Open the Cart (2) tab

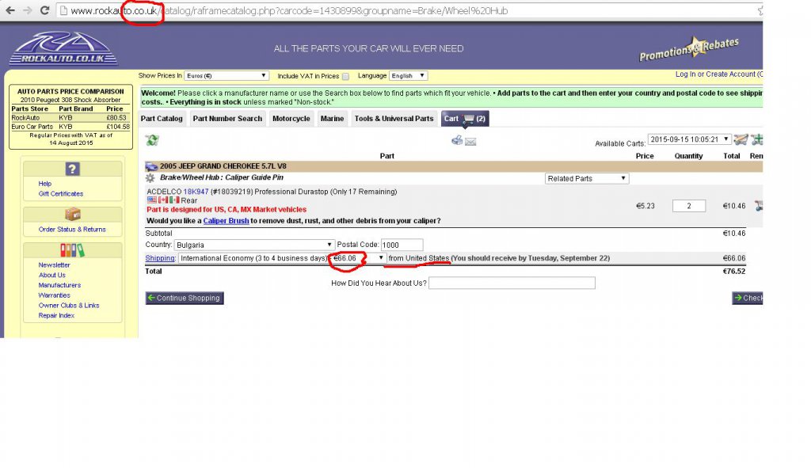[x=465, y=119]
